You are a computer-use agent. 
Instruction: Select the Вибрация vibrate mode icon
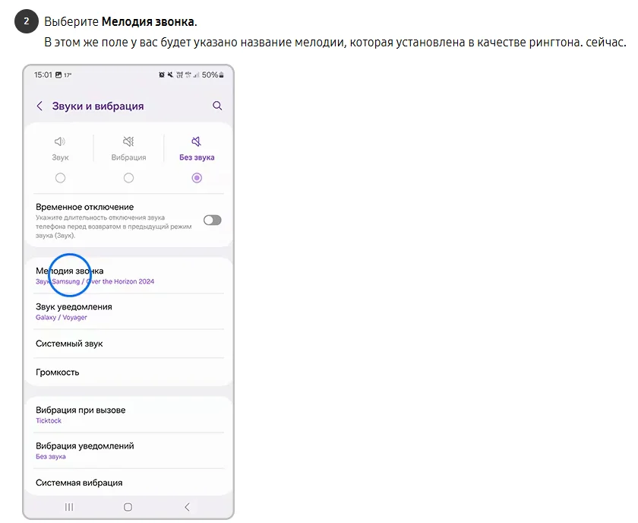128,141
